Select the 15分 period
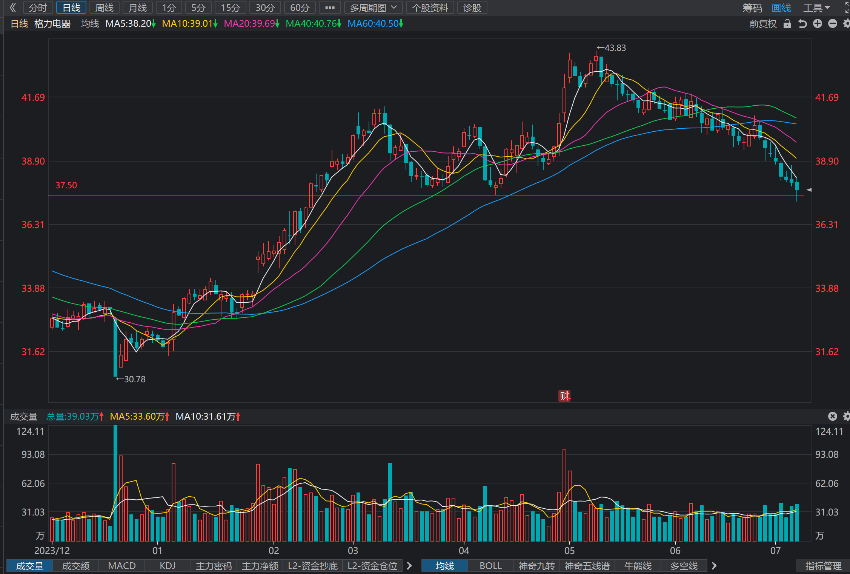 coord(231,8)
